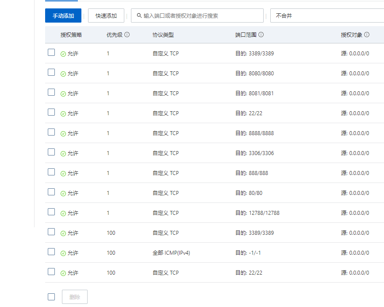The height and width of the screenshot is (307, 384).
Task: Check the row 3306/3306 checkbox
Action: coord(51,152)
